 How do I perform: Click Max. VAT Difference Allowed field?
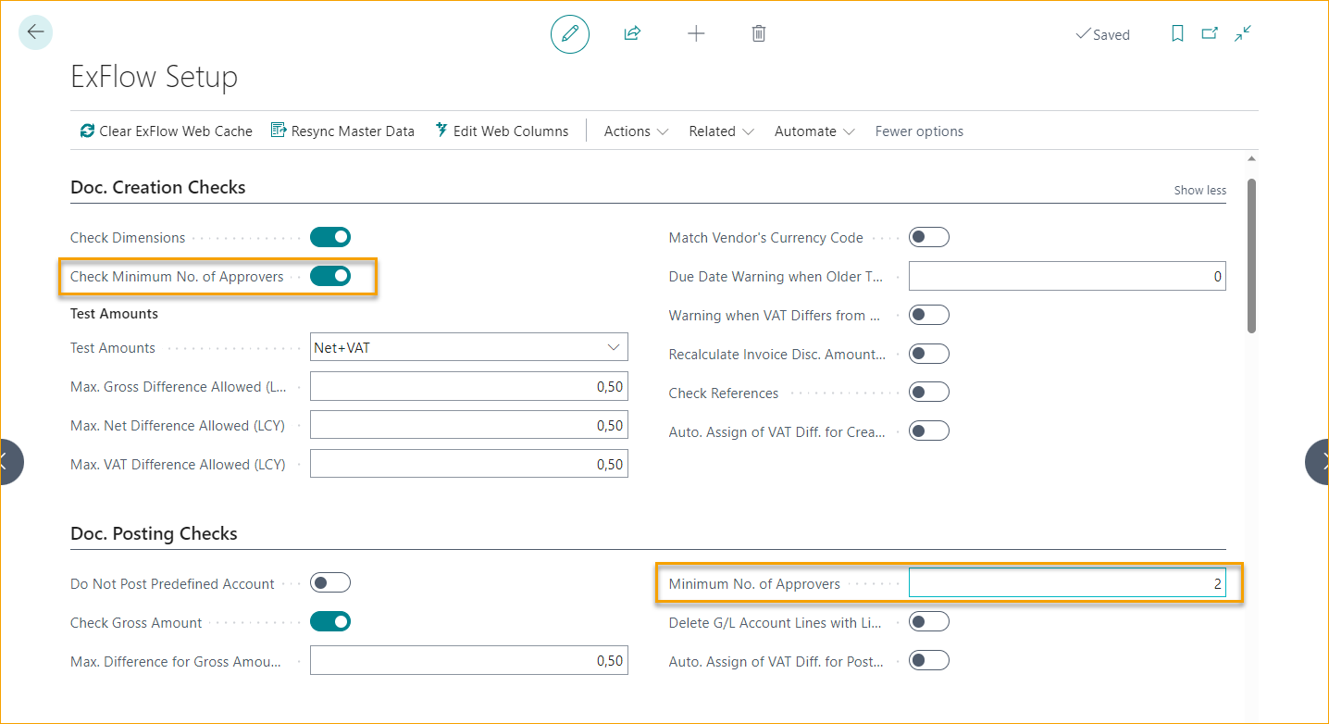point(469,464)
